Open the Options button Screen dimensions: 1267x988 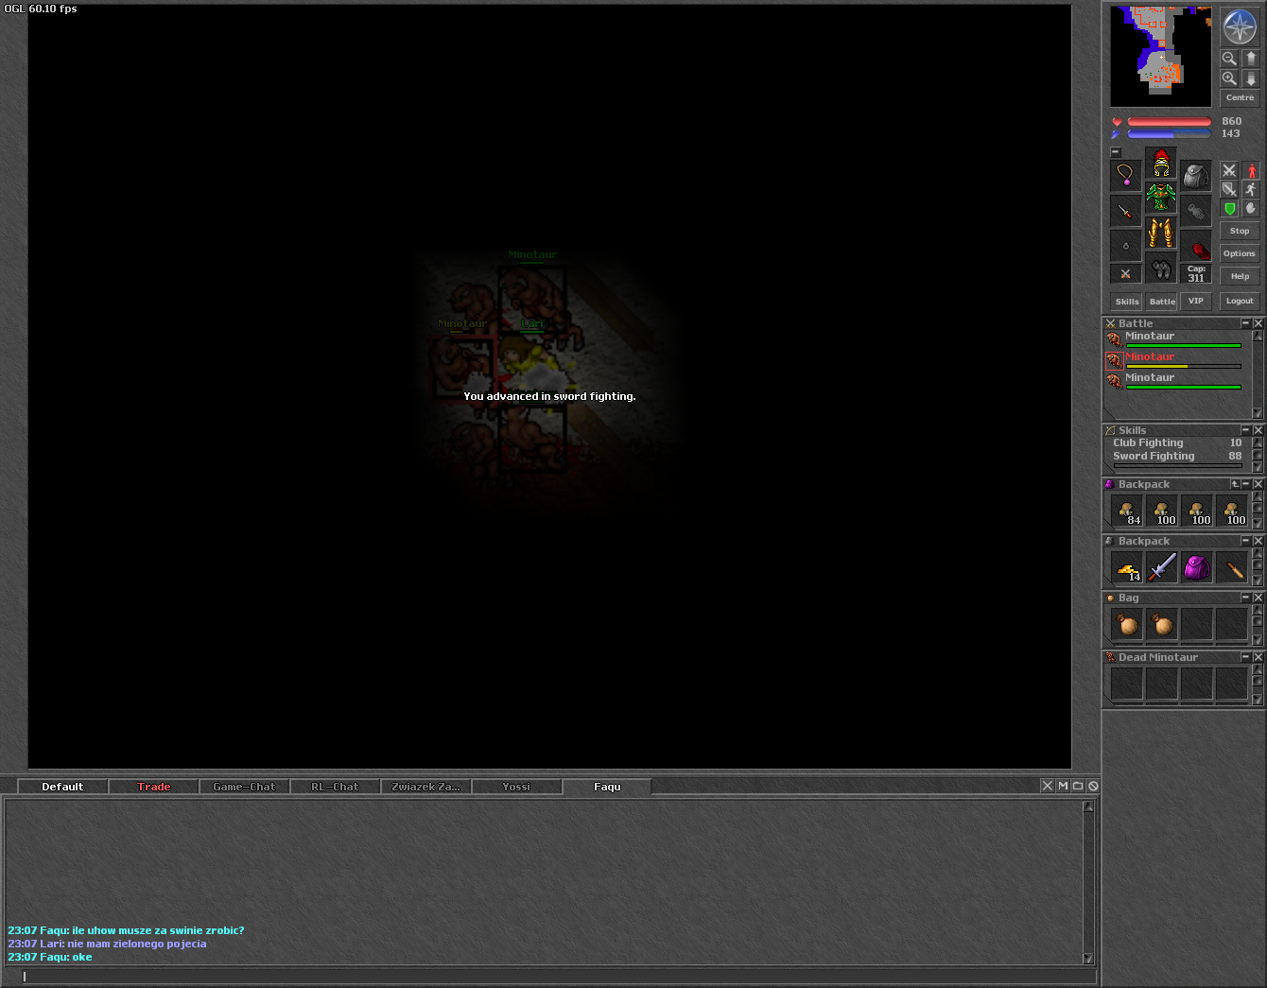tap(1240, 253)
